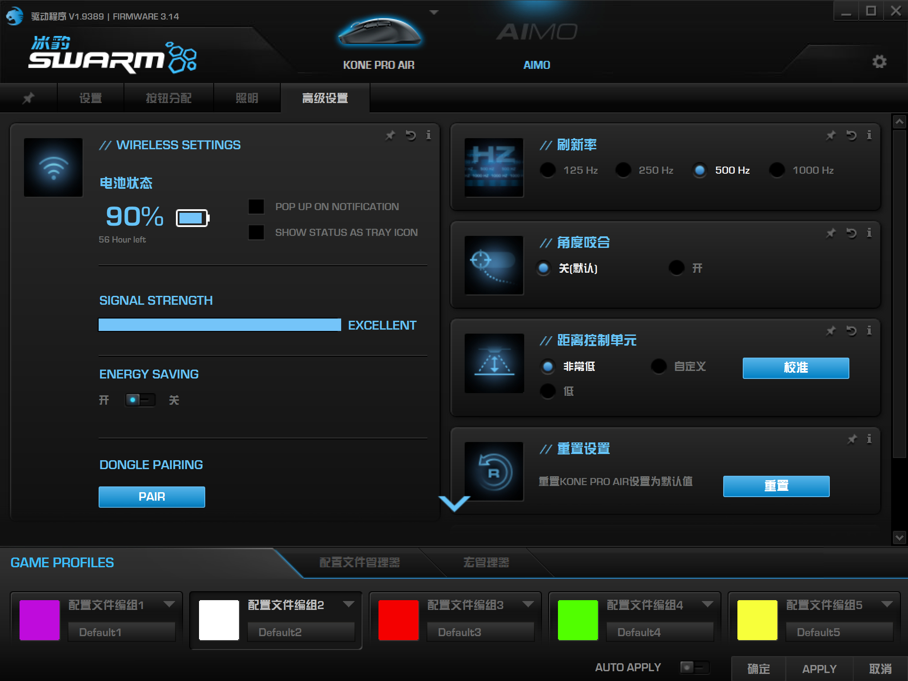Open the device selector dropdown arrow
Screen dimensions: 908x681
click(434, 12)
